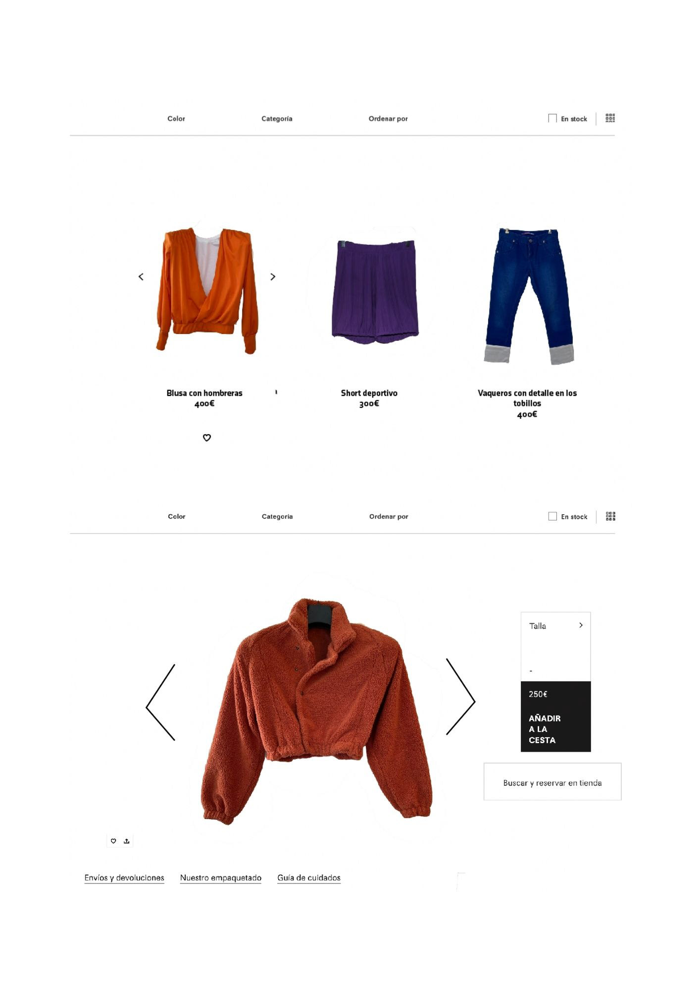
Task: Click the heart icon under Blusa con hombreras
Action: tap(207, 438)
